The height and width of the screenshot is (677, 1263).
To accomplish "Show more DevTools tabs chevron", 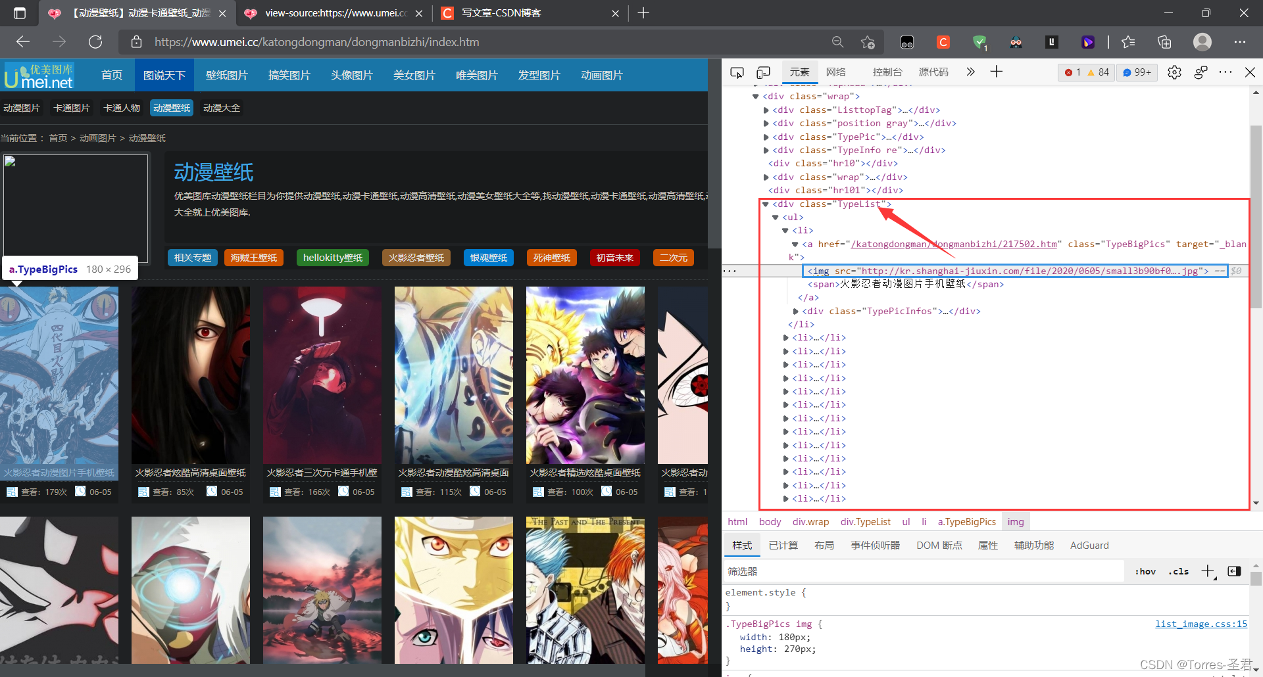I will 970,72.
